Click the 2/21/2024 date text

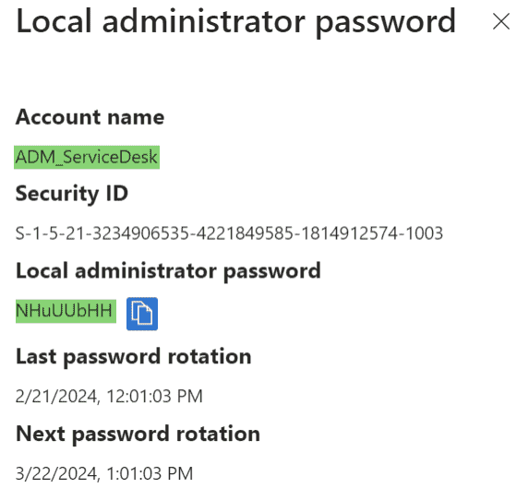coord(57,397)
